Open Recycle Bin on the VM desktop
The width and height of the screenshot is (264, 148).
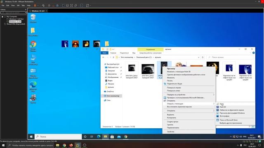pyautogui.click(x=33, y=18)
